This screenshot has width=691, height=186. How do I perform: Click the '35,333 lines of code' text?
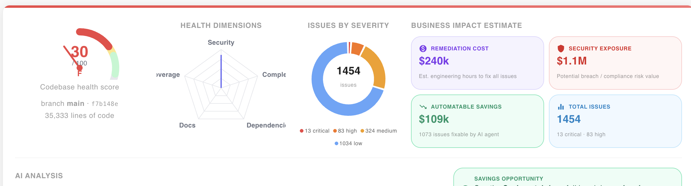tap(80, 115)
